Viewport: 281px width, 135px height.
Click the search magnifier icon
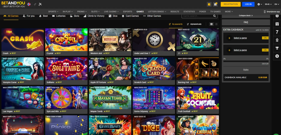coord(214,16)
